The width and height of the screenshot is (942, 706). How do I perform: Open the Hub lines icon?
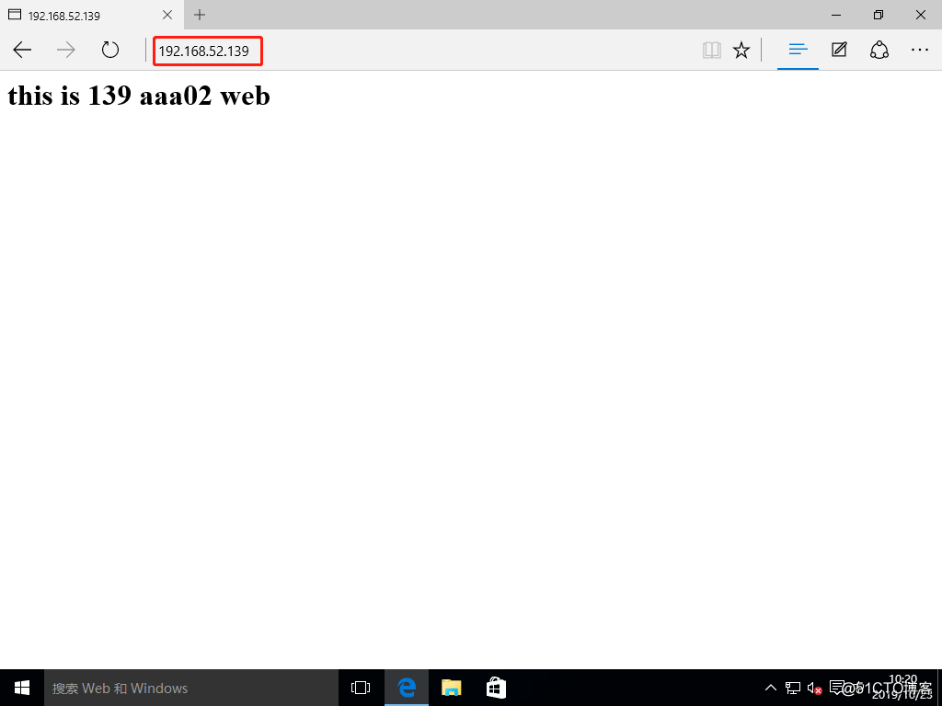tap(798, 50)
